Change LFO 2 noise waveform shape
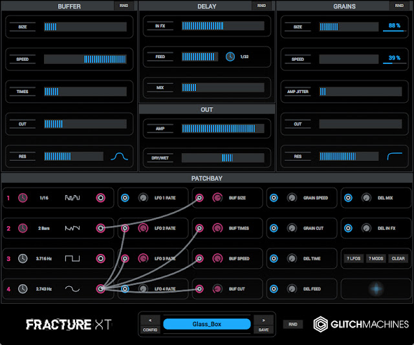 tap(72, 228)
